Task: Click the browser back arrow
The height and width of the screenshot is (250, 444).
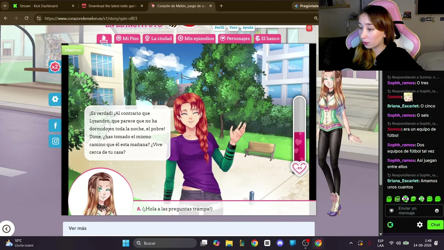Action: pos(6,18)
